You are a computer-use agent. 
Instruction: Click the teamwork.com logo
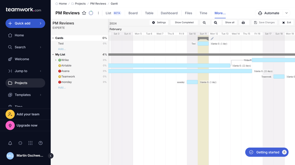click(23, 10)
